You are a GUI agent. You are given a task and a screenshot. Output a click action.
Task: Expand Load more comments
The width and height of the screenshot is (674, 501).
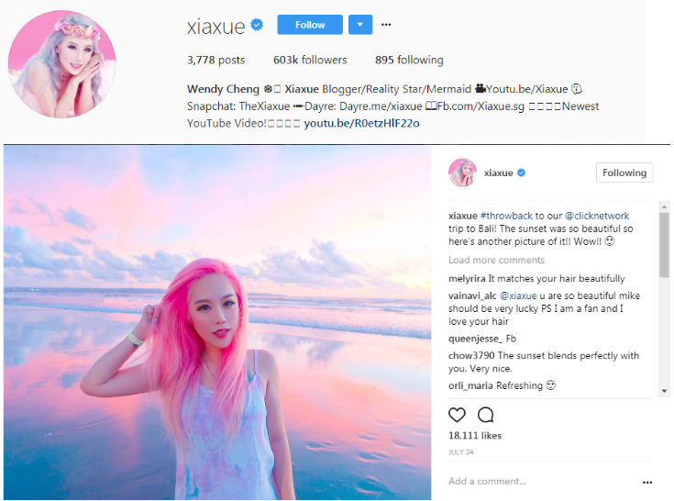(496, 260)
